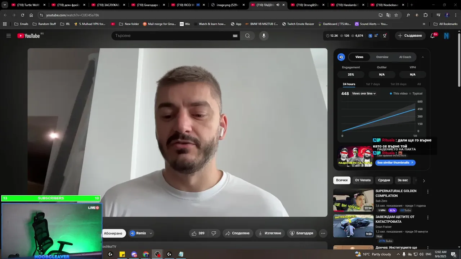Open the ЗАВЕЖДАМ ЩЕТИТЕ car thumbnail

[353, 226]
